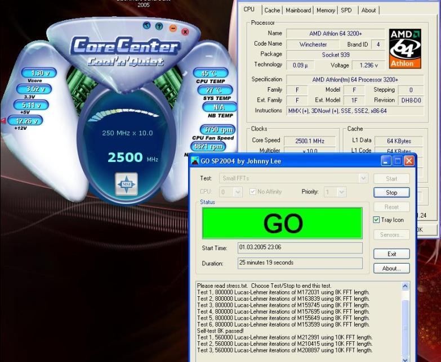This screenshot has height=362, width=441.
Task: Minimize CoreCenter with orange minus icon
Action: [x=173, y=28]
